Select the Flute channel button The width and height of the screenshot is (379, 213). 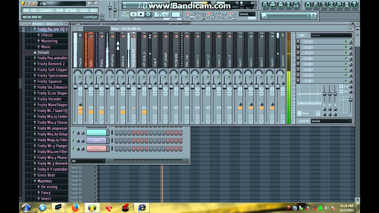point(97,141)
